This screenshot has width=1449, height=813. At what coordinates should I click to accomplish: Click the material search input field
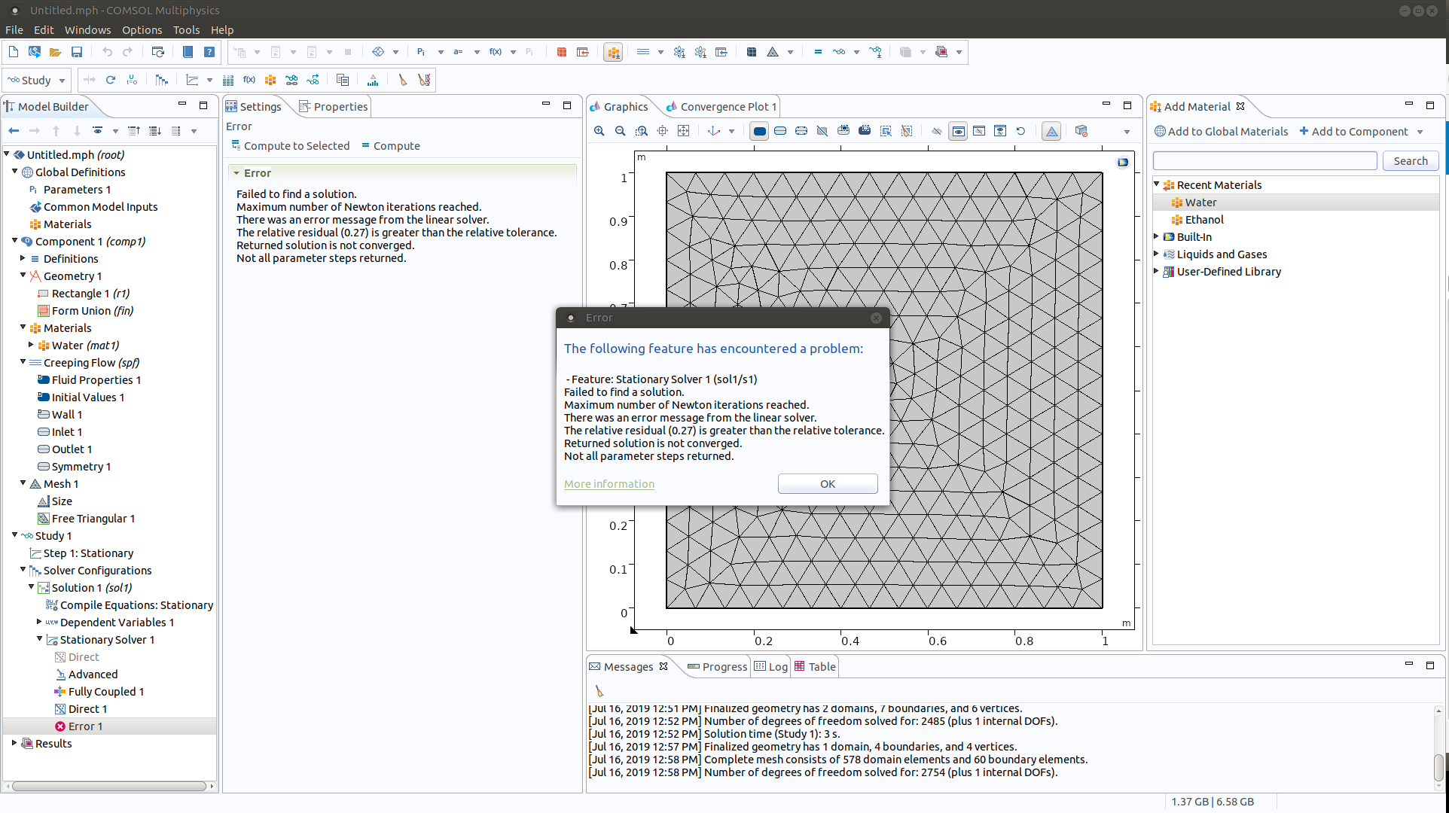[x=1264, y=161]
